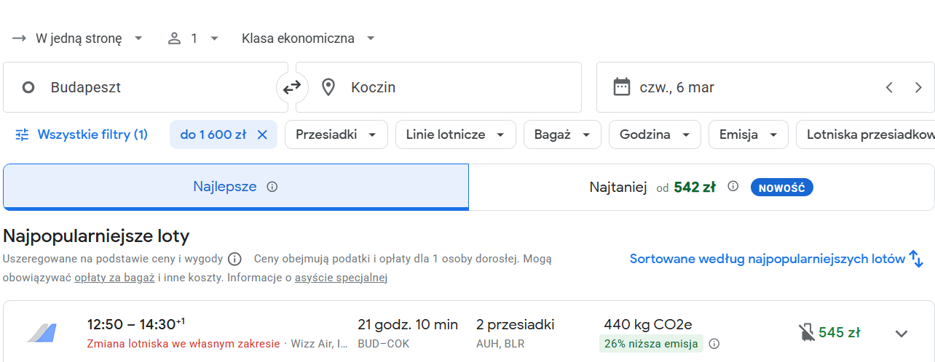Expand the 12:50 – 14:30 flight details
This screenshot has width=935, height=362.
point(902,334)
